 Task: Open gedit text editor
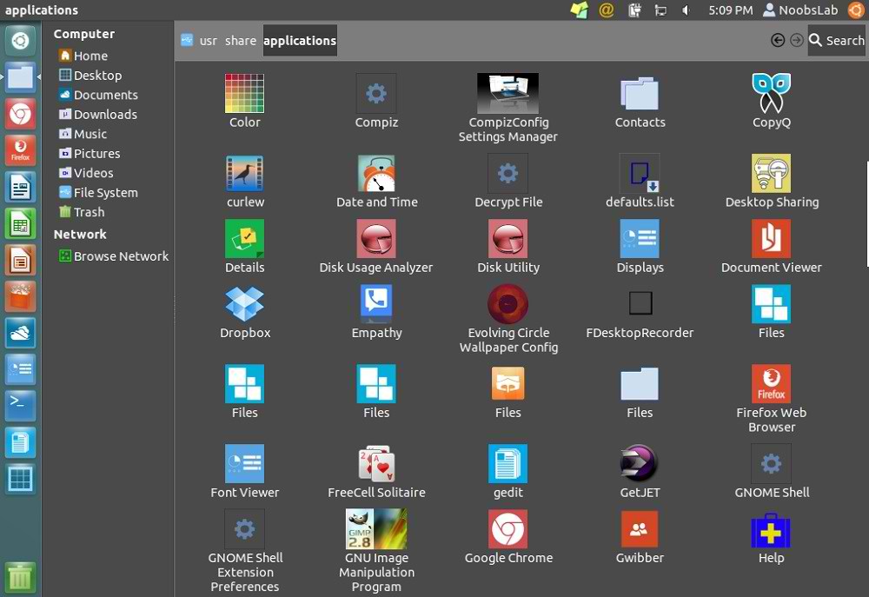[x=507, y=463]
